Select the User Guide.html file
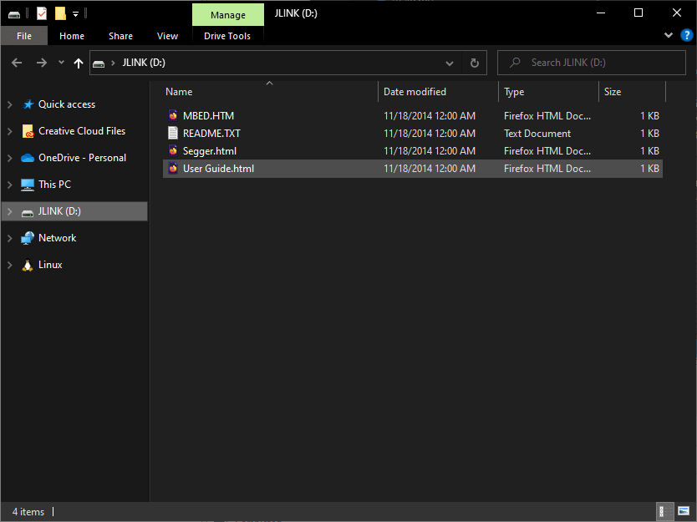Image resolution: width=697 pixels, height=522 pixels. pos(413,169)
